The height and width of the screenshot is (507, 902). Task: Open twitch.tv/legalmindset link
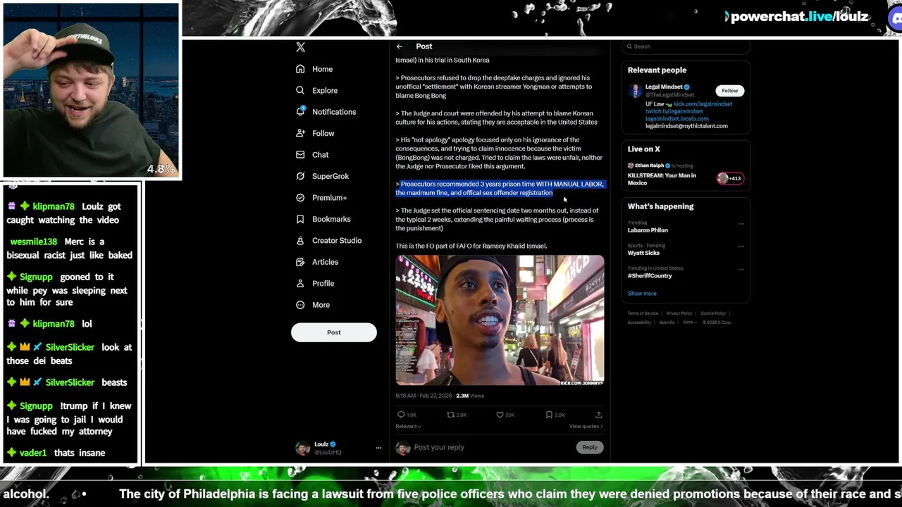point(674,111)
